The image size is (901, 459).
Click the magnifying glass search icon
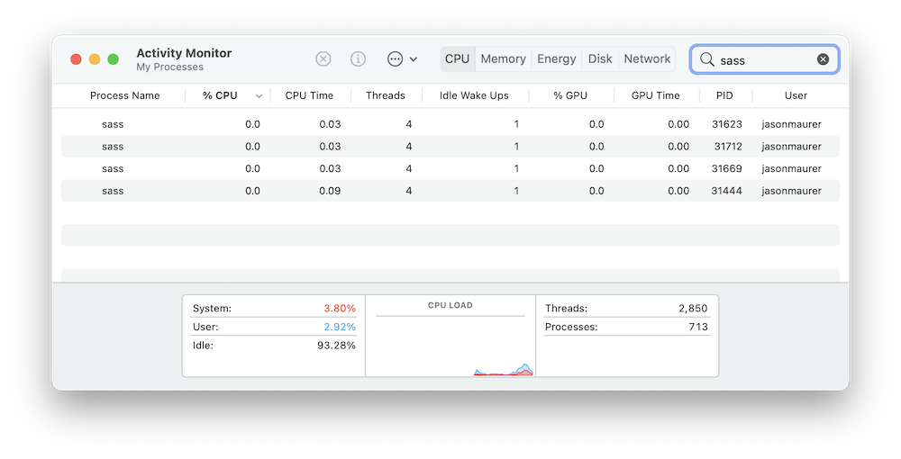point(707,59)
